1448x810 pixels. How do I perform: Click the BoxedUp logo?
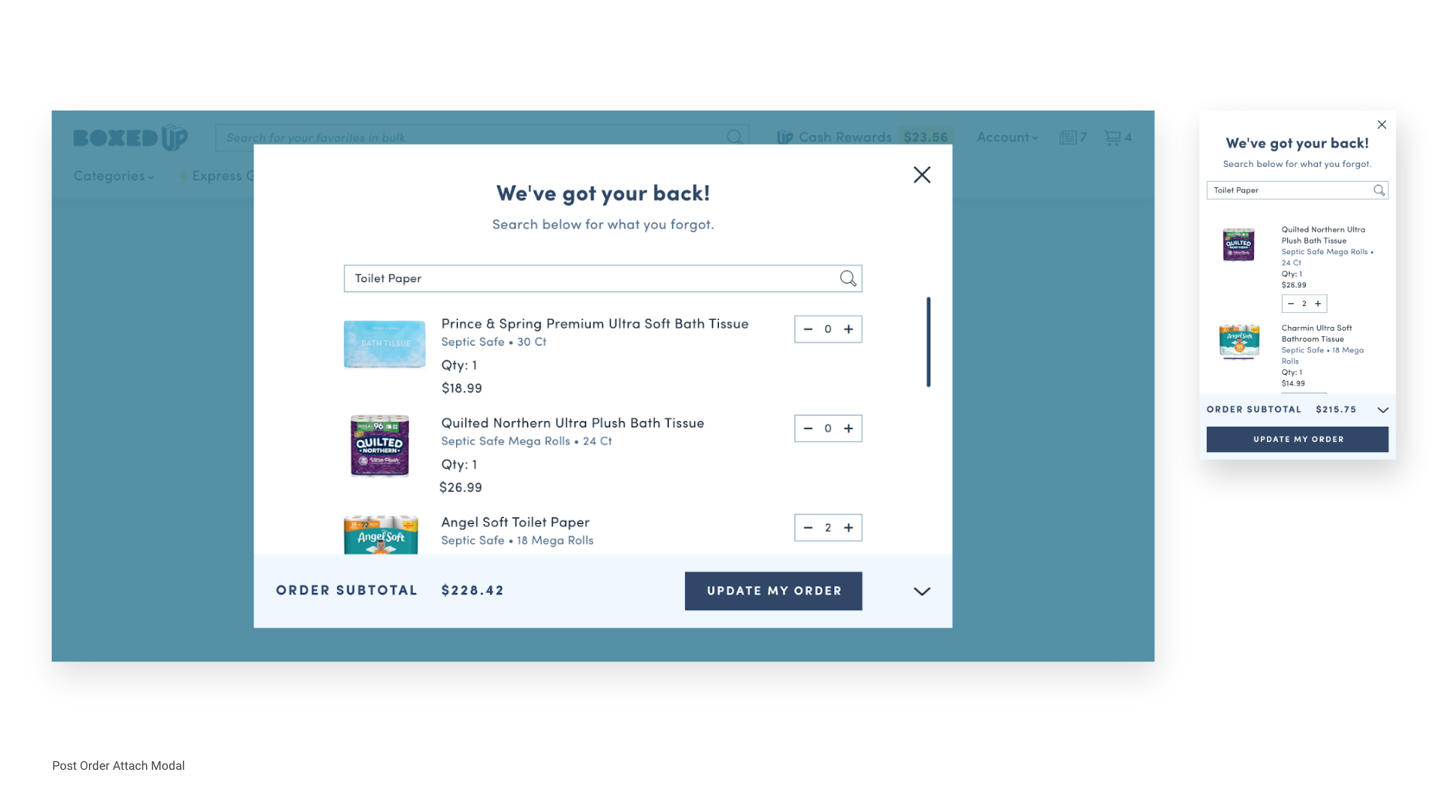click(x=131, y=138)
